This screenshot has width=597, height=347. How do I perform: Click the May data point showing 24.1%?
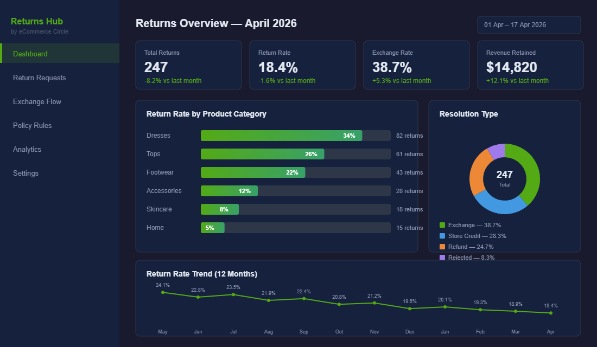tap(163, 292)
